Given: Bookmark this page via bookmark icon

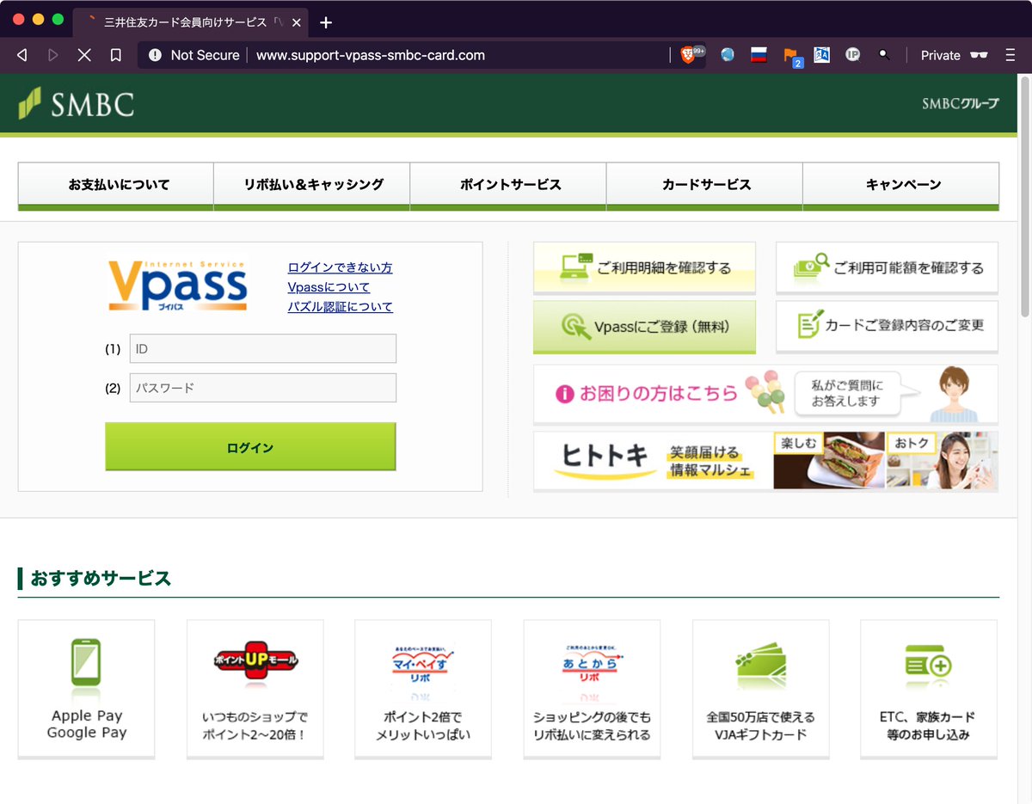Looking at the screenshot, I should [115, 55].
